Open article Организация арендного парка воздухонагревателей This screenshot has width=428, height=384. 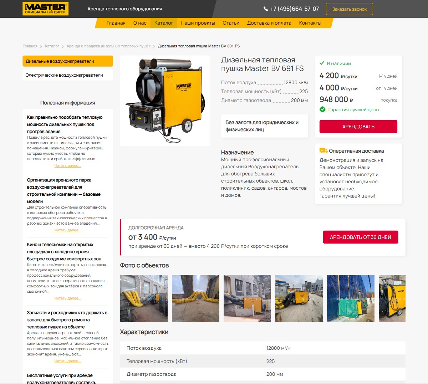point(64,191)
